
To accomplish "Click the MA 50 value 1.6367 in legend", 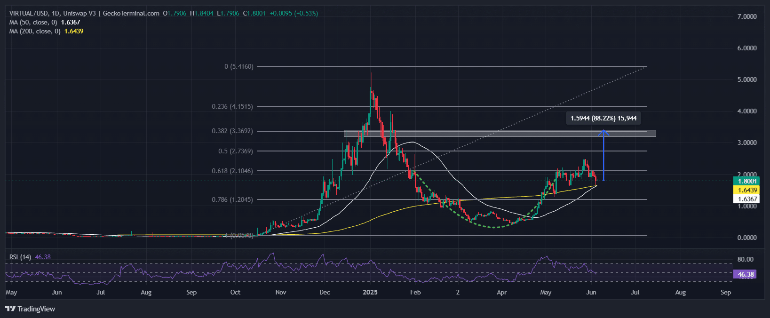I will (x=71, y=22).
